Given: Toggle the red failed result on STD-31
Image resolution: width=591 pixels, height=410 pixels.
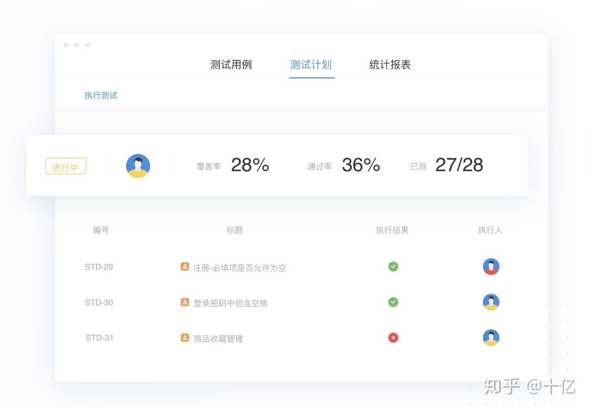Looking at the screenshot, I should [x=393, y=337].
